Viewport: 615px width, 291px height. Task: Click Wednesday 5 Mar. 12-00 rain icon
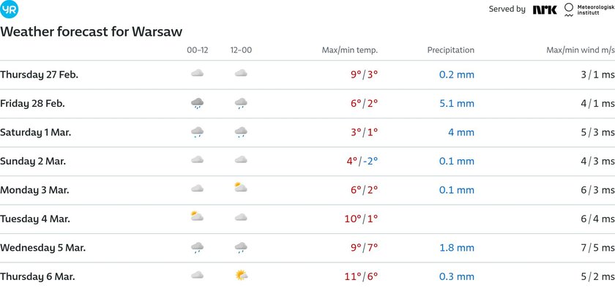[x=241, y=248]
